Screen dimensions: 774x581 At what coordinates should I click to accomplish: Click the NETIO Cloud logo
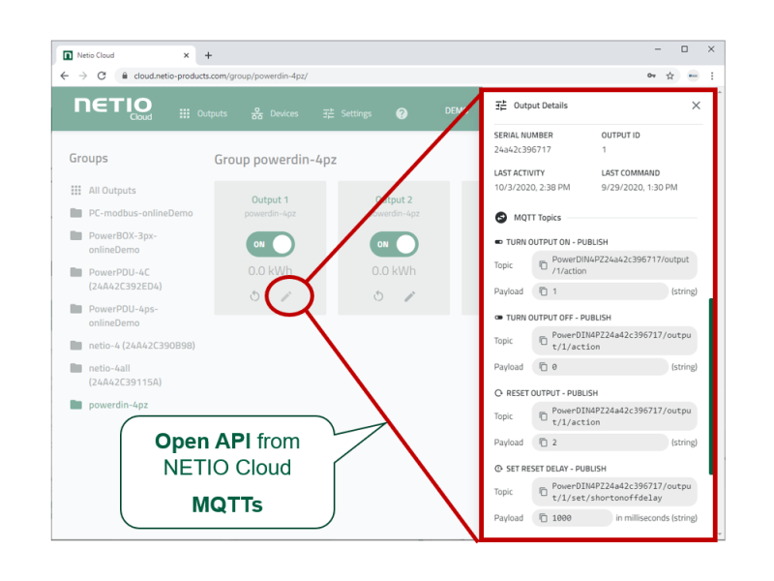(113, 108)
